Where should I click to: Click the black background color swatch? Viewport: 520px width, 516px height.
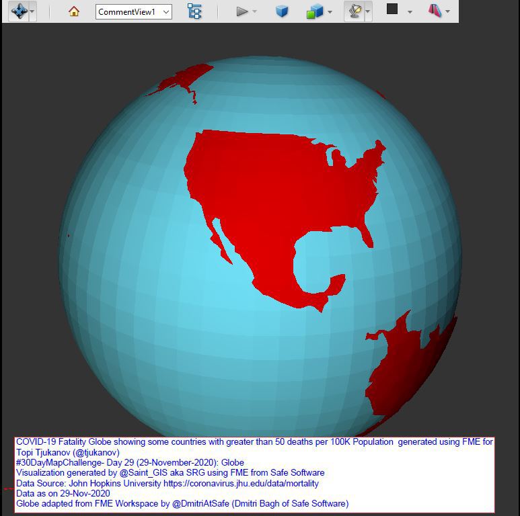[x=392, y=9]
